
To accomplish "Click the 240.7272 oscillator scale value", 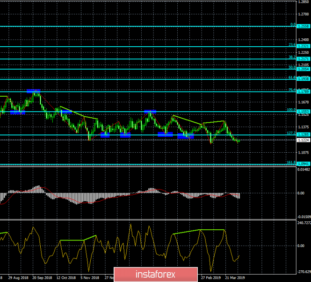I will pos(304,222).
